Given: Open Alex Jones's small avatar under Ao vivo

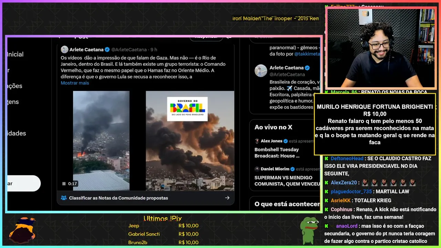Looking at the screenshot, I should 257,141.
